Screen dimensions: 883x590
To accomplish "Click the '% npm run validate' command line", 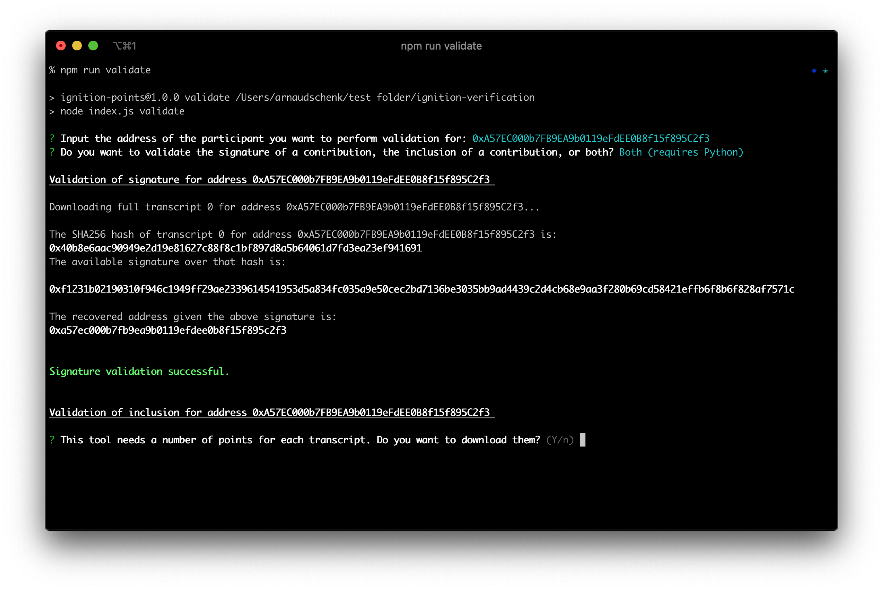I will [100, 70].
